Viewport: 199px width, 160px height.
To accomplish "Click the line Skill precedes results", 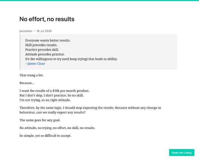I will click(41, 45).
